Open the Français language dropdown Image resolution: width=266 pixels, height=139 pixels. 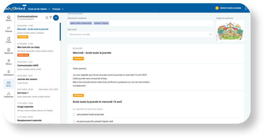(x=58, y=9)
